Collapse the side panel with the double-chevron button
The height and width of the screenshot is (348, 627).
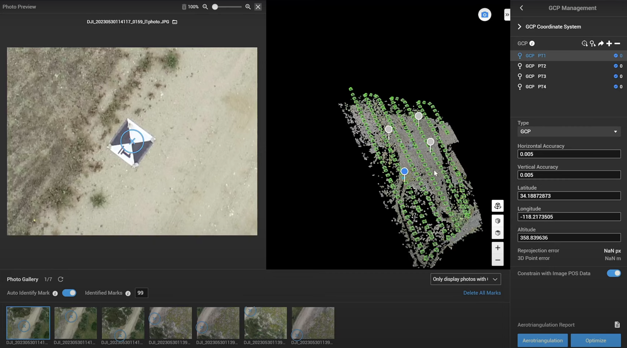click(507, 15)
